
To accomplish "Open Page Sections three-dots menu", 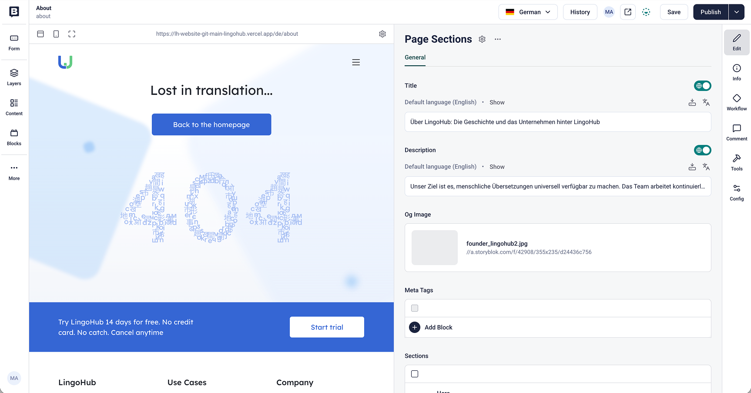I will (498, 39).
